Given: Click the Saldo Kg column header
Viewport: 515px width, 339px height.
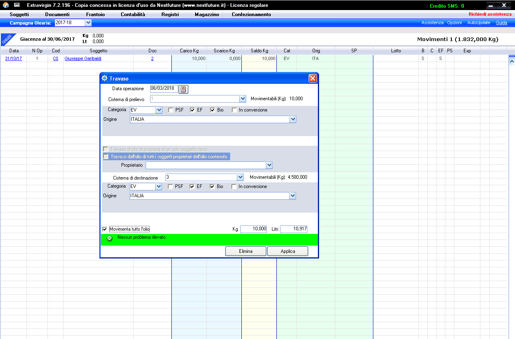Looking at the screenshot, I should [259, 51].
